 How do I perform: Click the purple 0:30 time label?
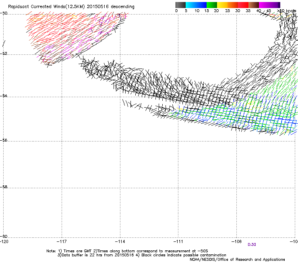(252, 245)
